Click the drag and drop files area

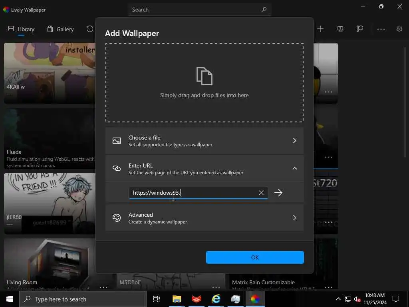(x=204, y=83)
